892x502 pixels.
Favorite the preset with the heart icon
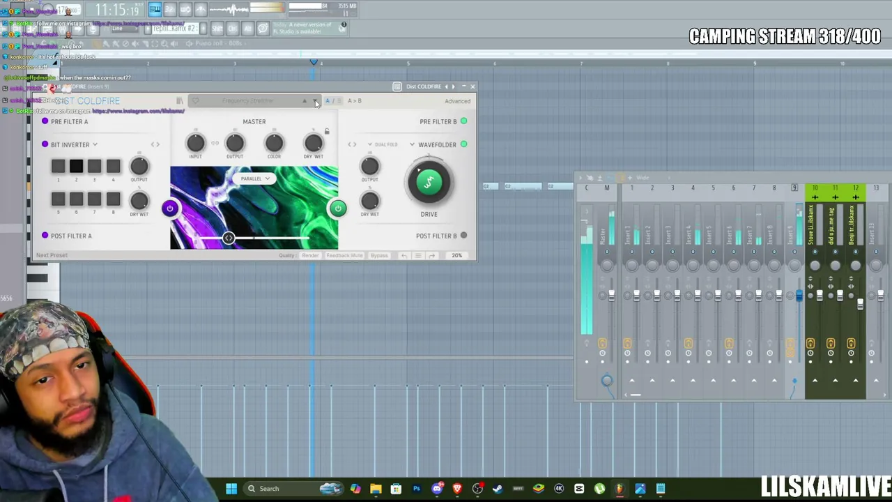coord(195,101)
